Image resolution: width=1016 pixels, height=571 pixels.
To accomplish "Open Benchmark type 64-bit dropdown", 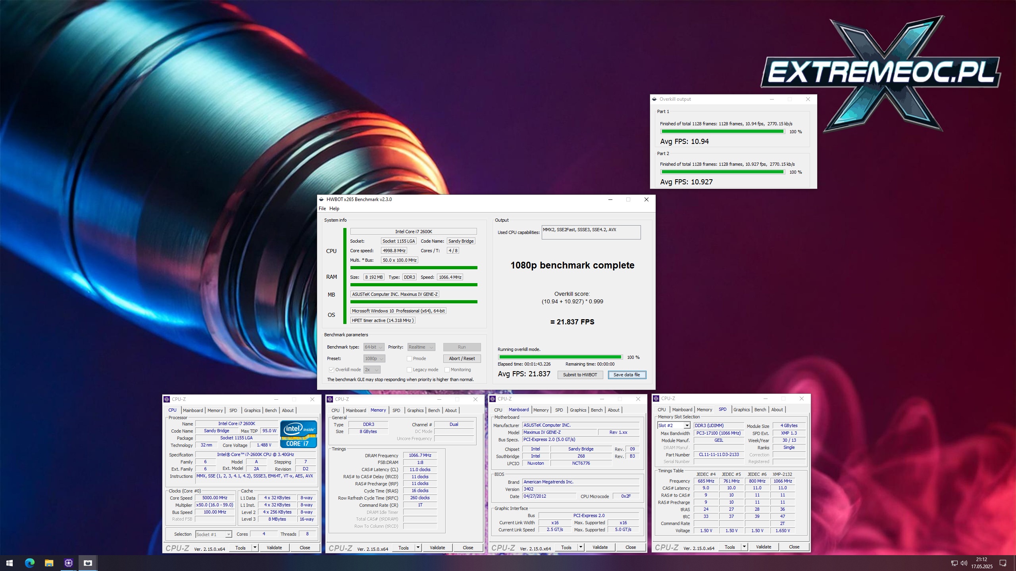I will pyautogui.click(x=374, y=347).
